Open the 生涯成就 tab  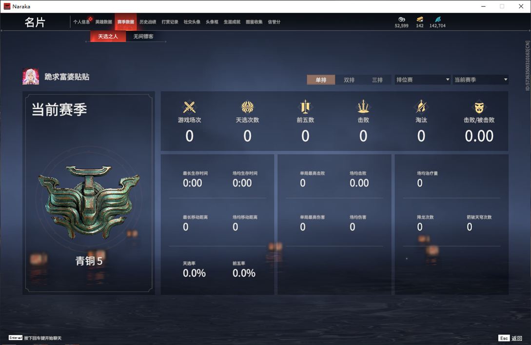(232, 21)
